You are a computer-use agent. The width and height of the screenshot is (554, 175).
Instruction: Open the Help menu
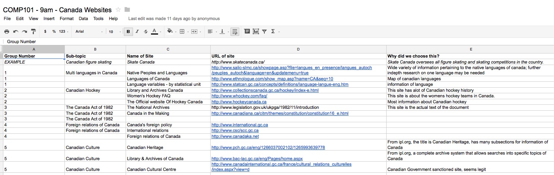pyautogui.click(x=113, y=19)
